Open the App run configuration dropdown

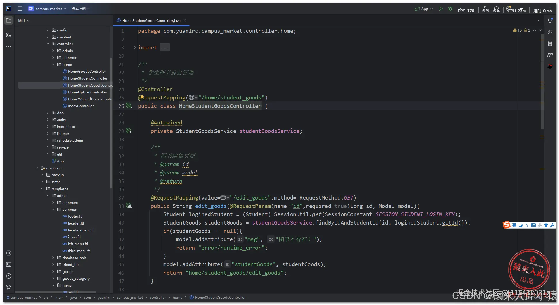(x=424, y=9)
